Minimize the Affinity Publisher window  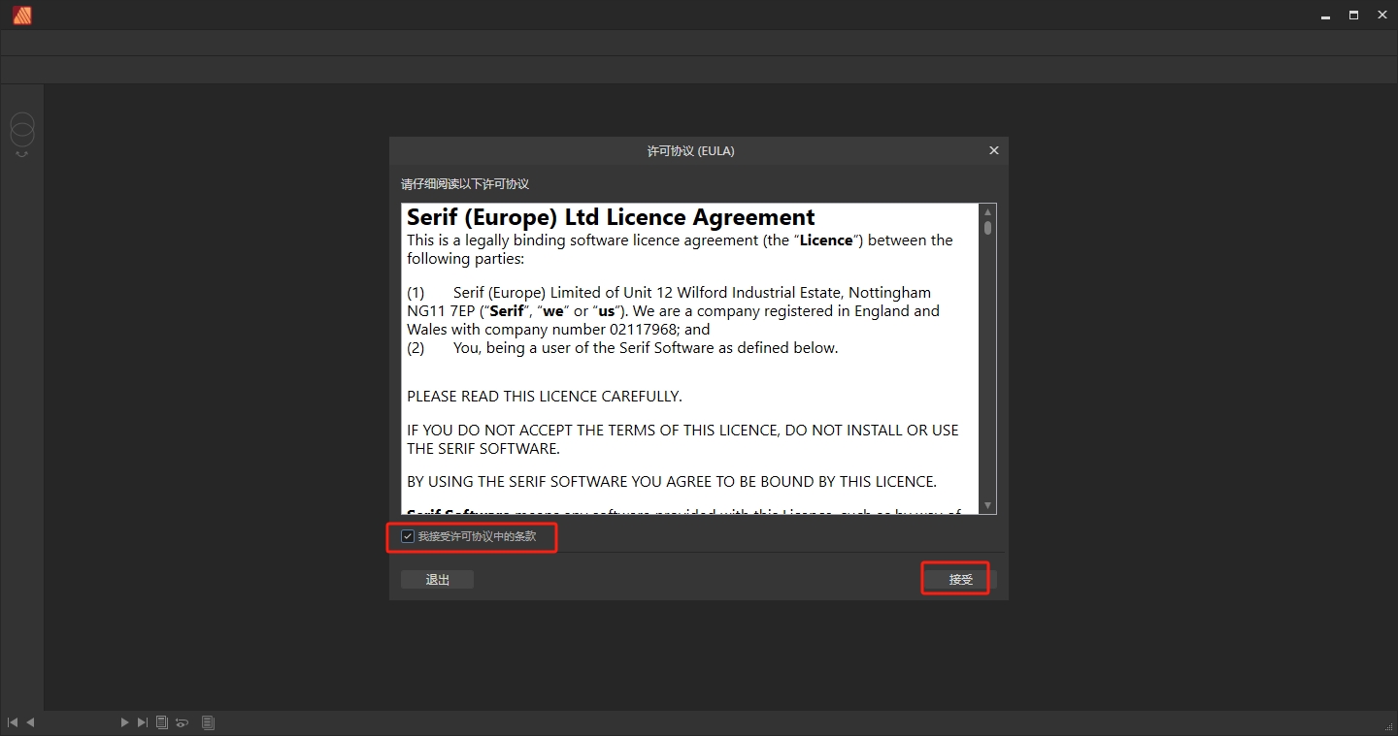1325,15
